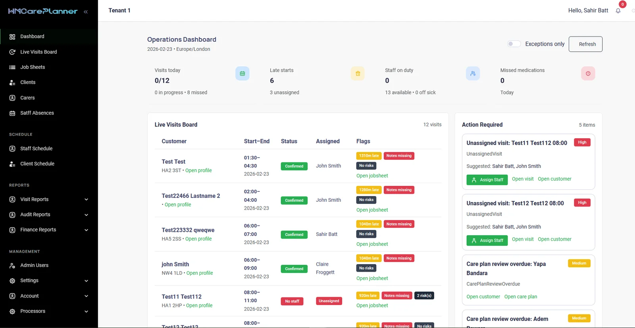This screenshot has height=328, width=635.
Task: Expand the Audit Reports menu chevron
Action: point(86,215)
